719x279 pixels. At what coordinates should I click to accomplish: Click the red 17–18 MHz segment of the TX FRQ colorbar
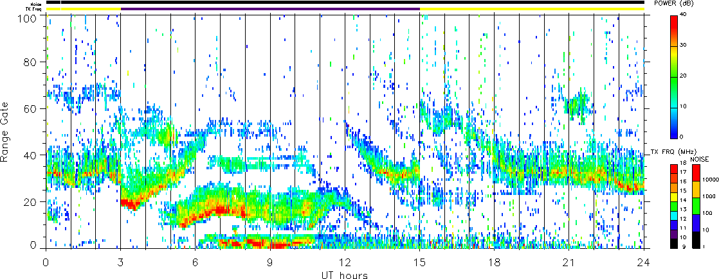tap(674, 169)
